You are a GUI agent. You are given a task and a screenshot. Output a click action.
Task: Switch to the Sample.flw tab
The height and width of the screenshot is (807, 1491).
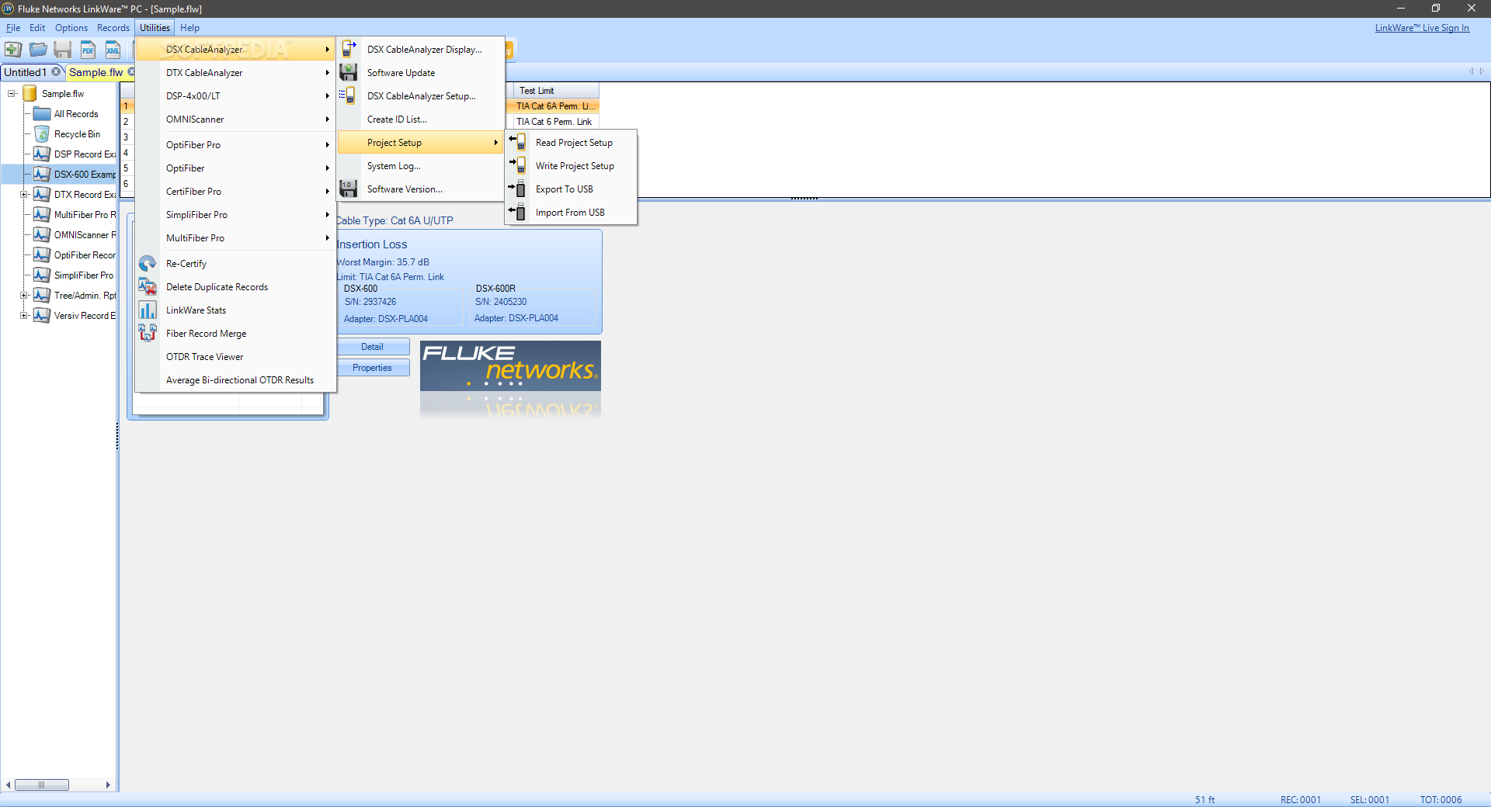96,72
